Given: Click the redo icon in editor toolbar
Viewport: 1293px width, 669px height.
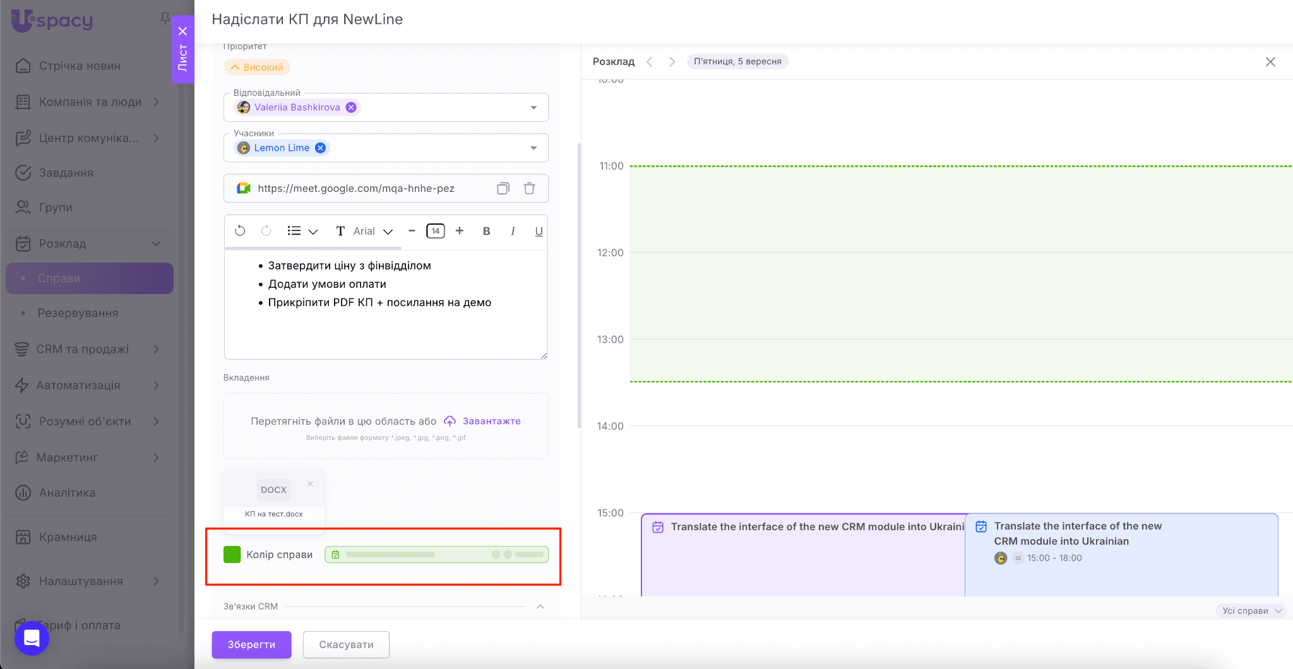Looking at the screenshot, I should tap(266, 231).
